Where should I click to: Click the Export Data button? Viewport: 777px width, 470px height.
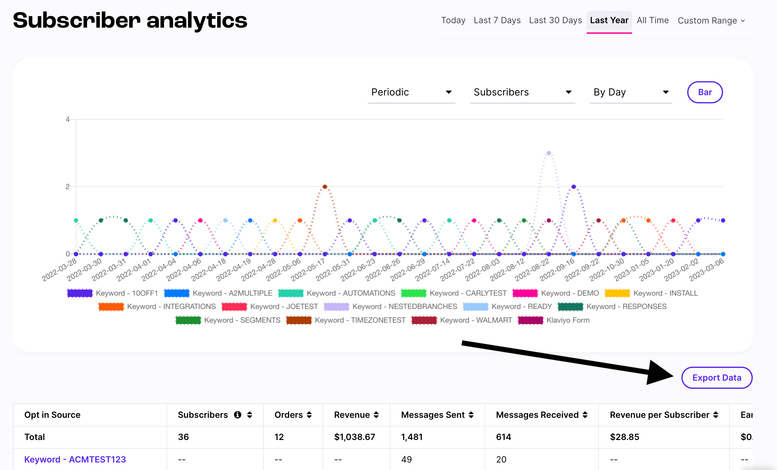pos(717,378)
